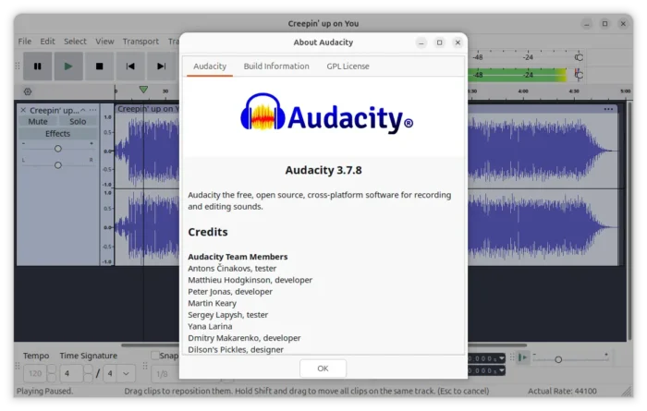Click the Snap toolbar grabber handle
The height and width of the screenshot is (411, 647).
coord(145,366)
